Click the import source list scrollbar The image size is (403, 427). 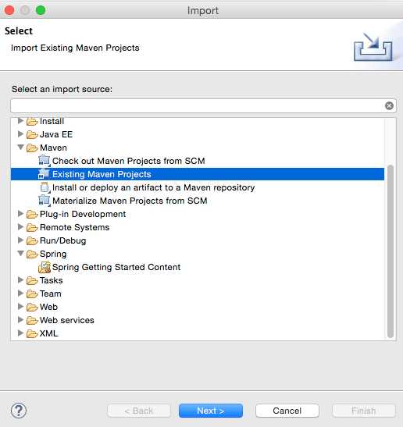(x=391, y=251)
